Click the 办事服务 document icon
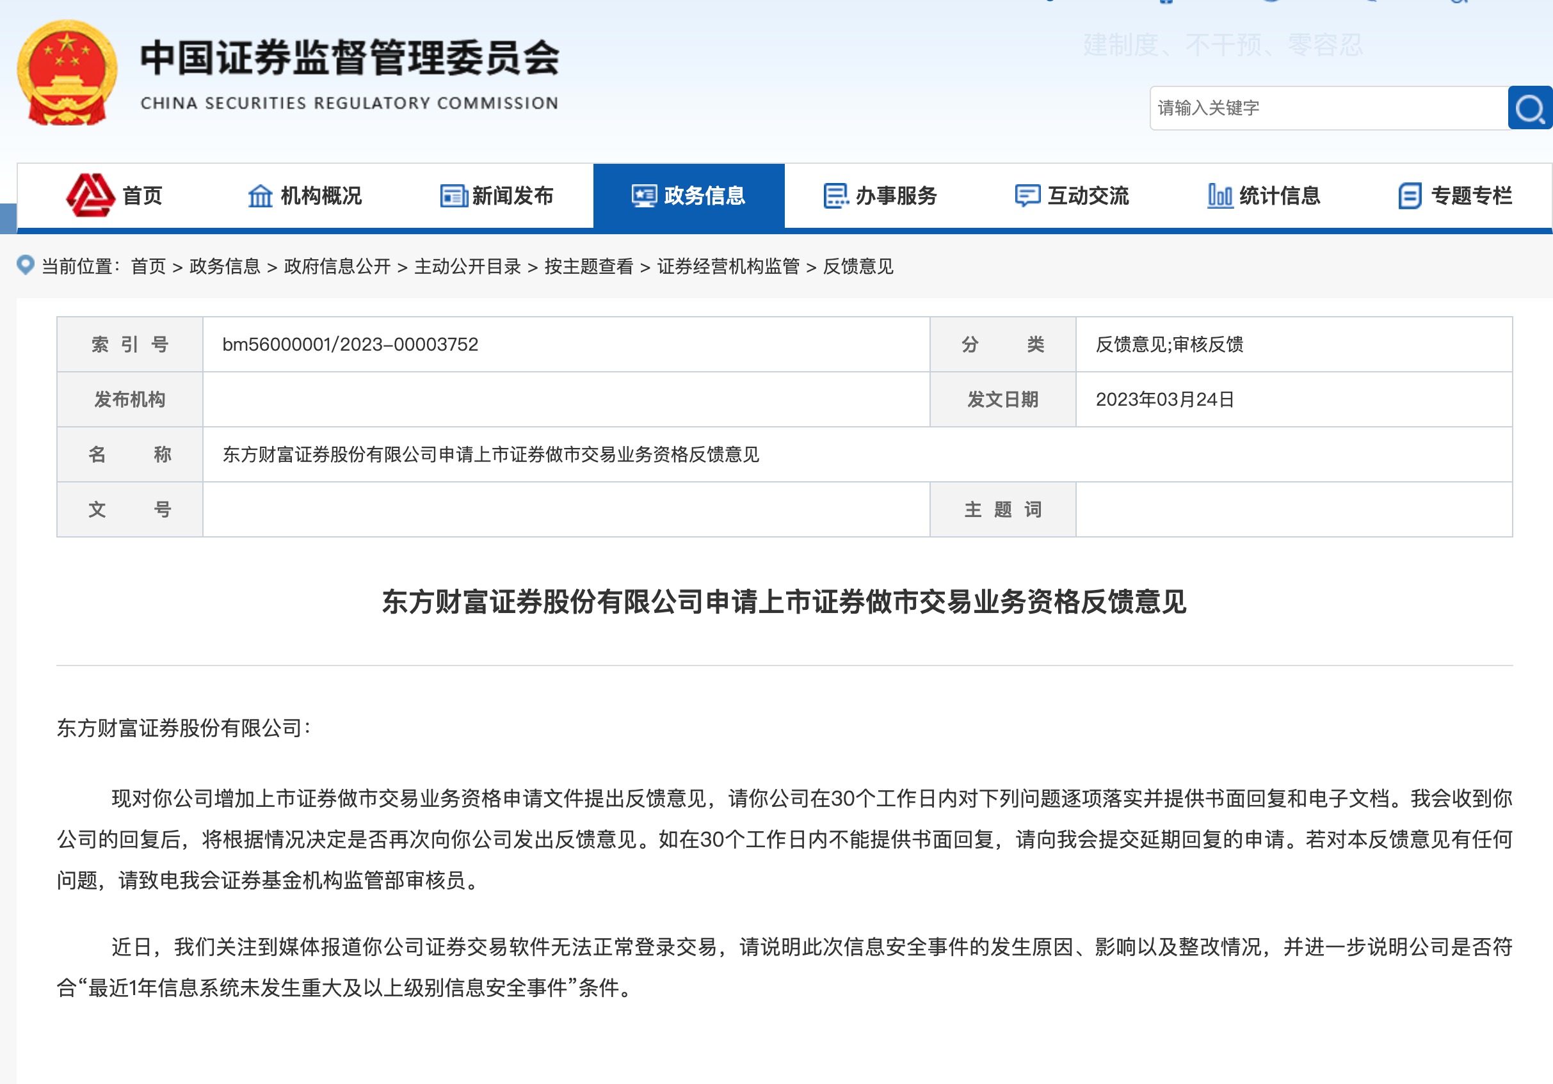The image size is (1553, 1084). pyautogui.click(x=835, y=196)
